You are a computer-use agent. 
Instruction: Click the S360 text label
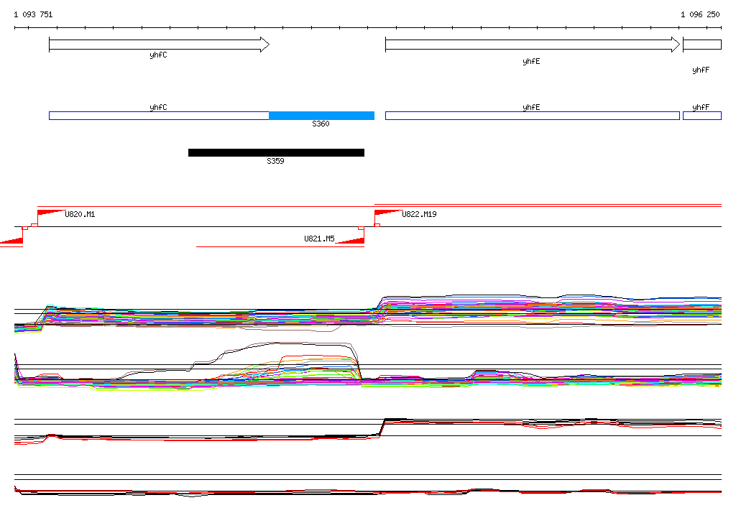[321, 124]
